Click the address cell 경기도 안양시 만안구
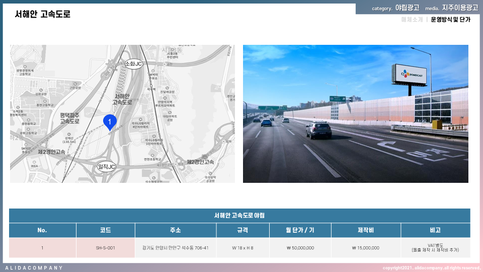483x272 pixels. [175, 248]
